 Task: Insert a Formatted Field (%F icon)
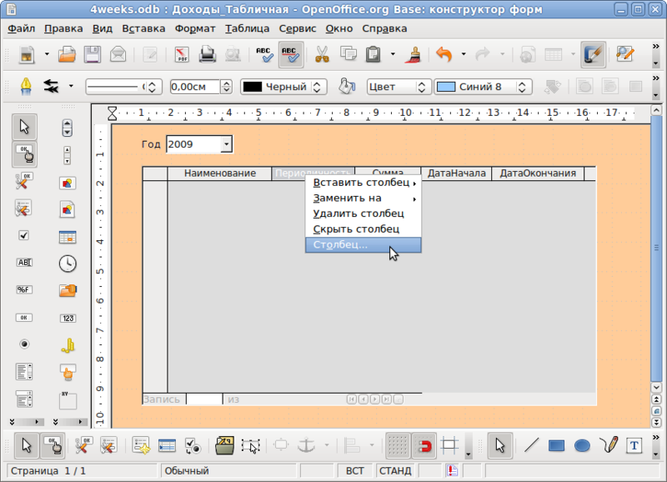(x=24, y=290)
